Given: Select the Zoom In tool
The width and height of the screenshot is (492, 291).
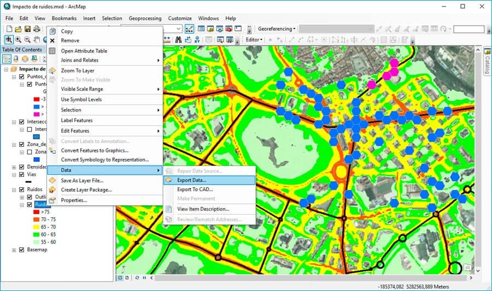Looking at the screenshot, I should coord(9,40).
